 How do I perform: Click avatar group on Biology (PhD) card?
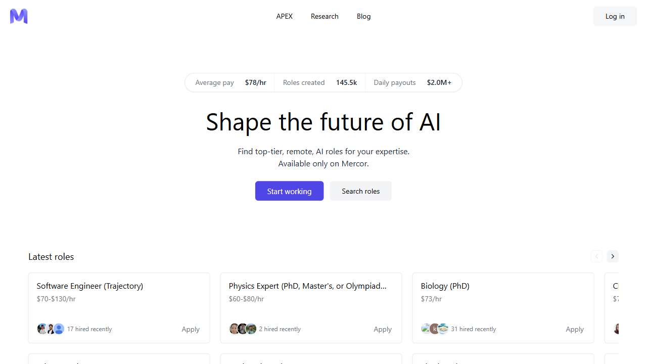click(435, 329)
